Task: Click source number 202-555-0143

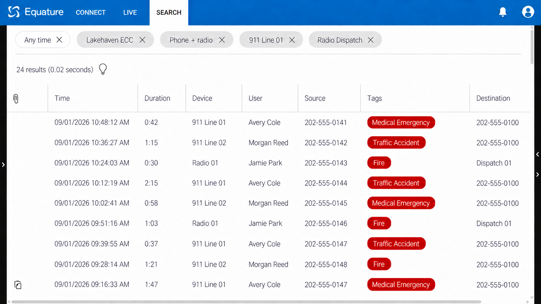Action: 326,163
